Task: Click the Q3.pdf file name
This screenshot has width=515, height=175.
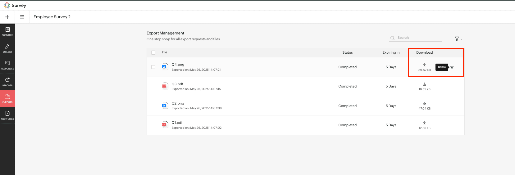Action: tap(177, 84)
